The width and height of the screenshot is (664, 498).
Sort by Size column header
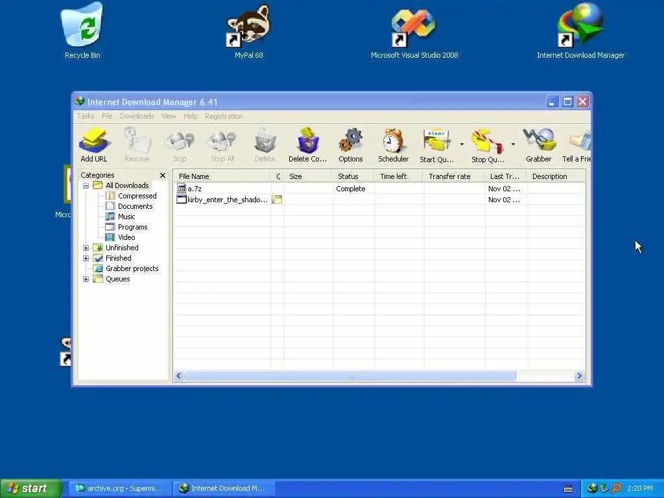(x=308, y=176)
